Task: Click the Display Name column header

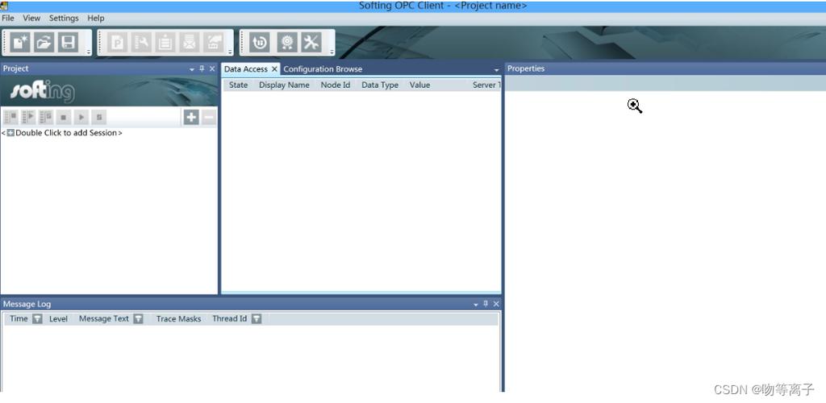Action: [x=284, y=85]
